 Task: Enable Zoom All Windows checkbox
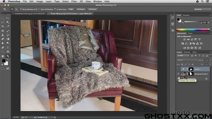click(39, 9)
